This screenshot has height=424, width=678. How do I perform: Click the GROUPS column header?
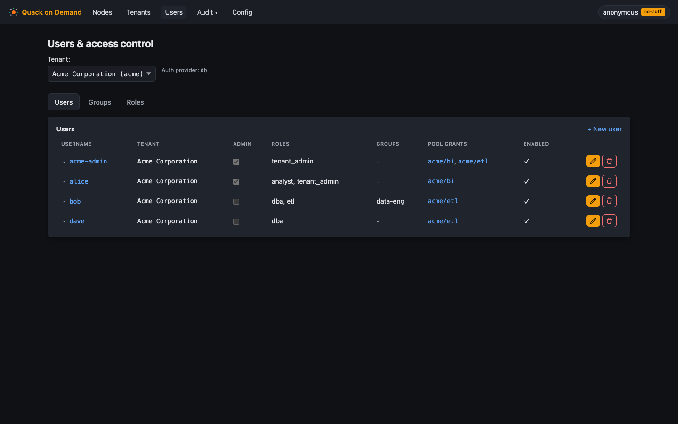pos(388,144)
